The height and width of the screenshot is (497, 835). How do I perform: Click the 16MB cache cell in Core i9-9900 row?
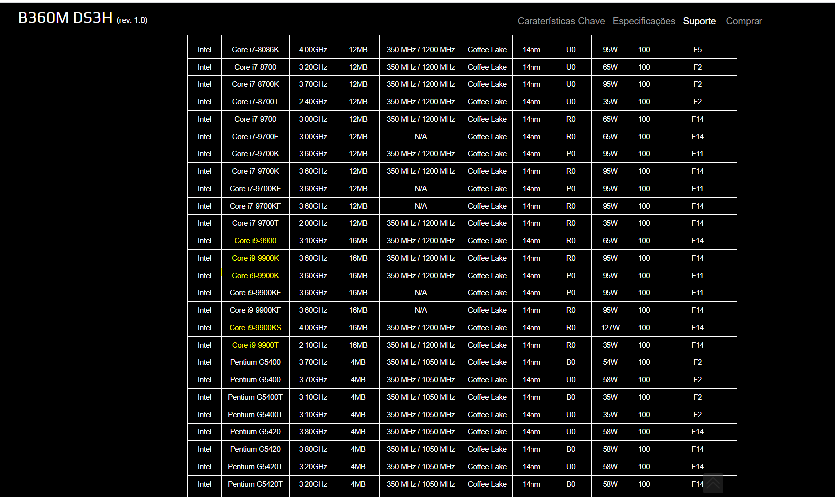click(358, 241)
